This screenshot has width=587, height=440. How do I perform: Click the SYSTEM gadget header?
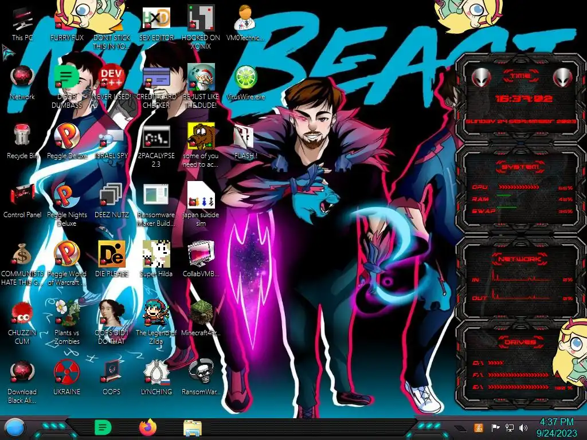(521, 167)
